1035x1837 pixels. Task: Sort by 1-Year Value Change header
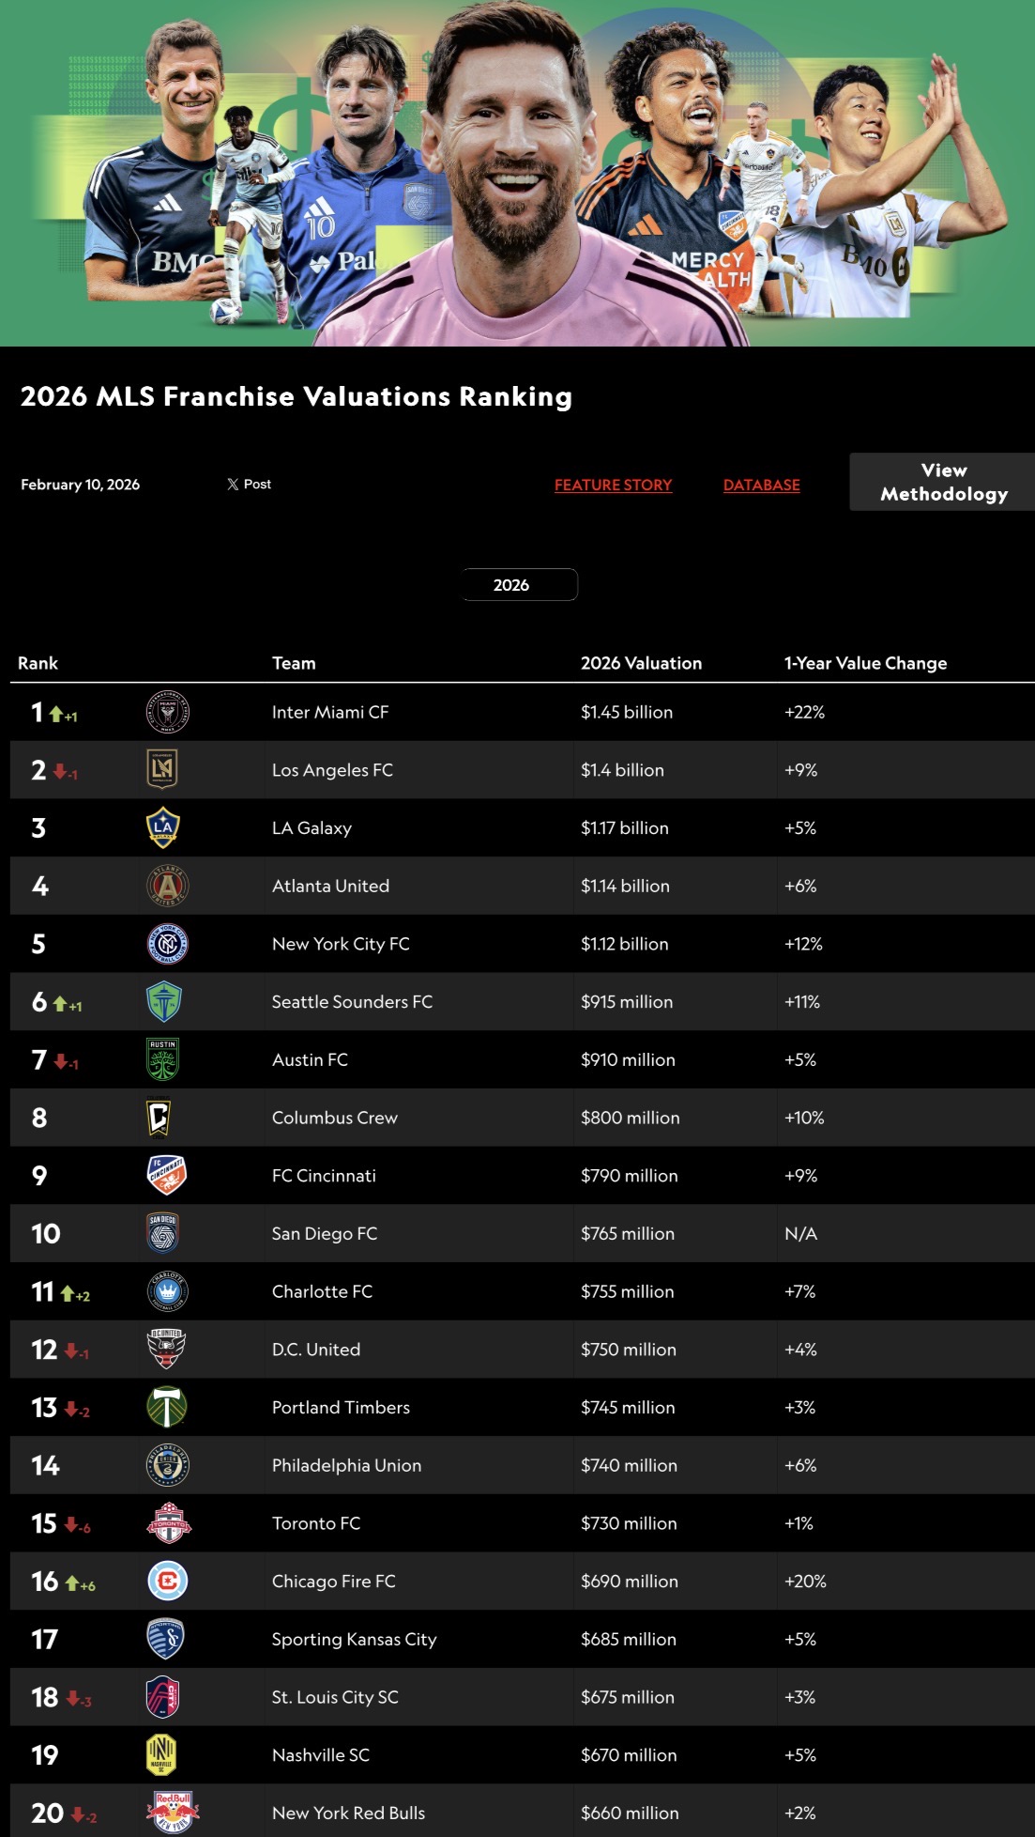tap(865, 663)
